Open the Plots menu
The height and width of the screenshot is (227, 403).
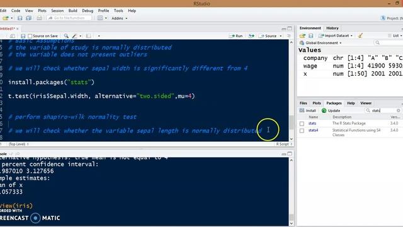click(x=42, y=11)
